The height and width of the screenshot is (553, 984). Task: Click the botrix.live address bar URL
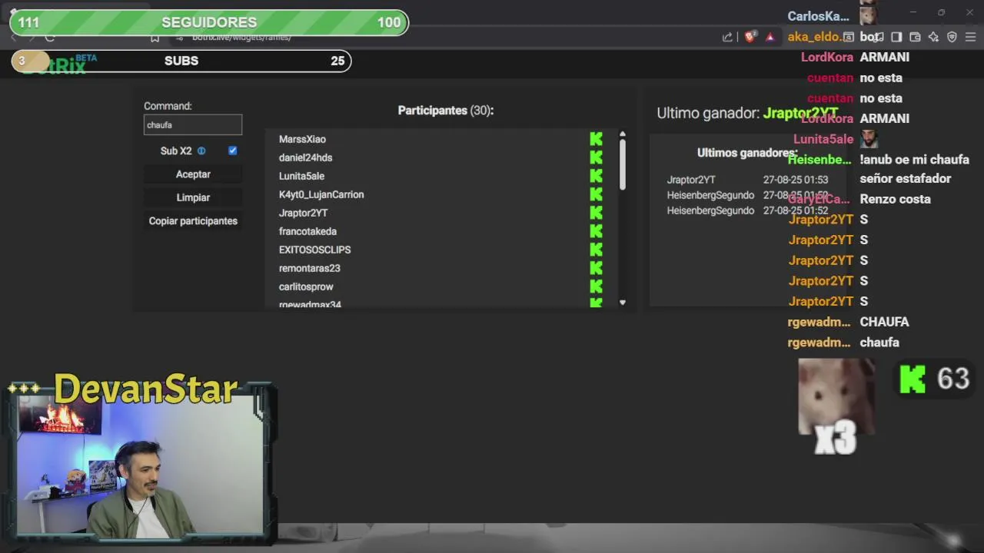241,38
